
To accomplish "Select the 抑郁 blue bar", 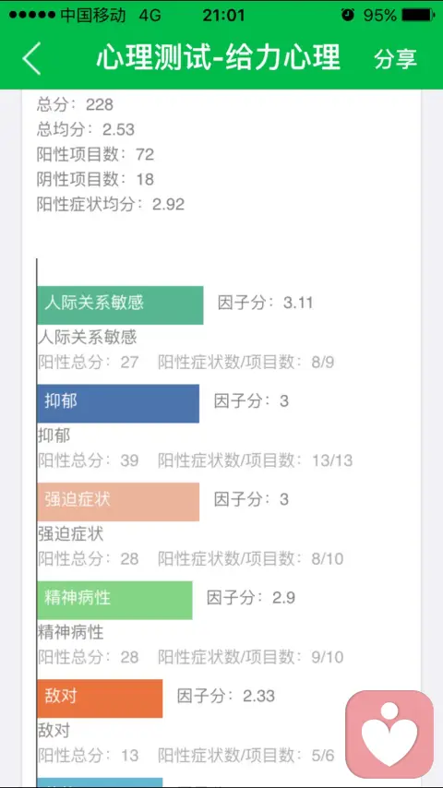I will click(118, 403).
